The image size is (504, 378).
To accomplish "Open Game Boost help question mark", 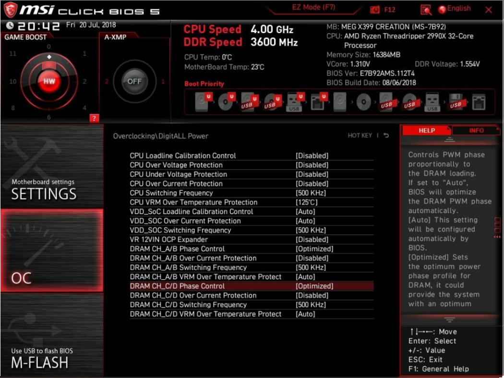I will pos(94,118).
